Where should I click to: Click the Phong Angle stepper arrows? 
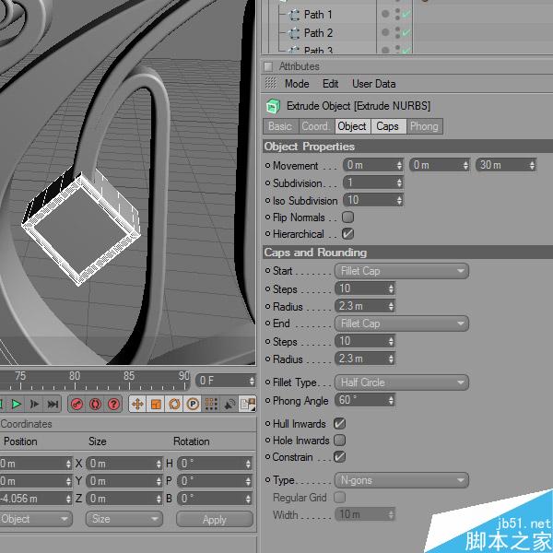pos(391,400)
